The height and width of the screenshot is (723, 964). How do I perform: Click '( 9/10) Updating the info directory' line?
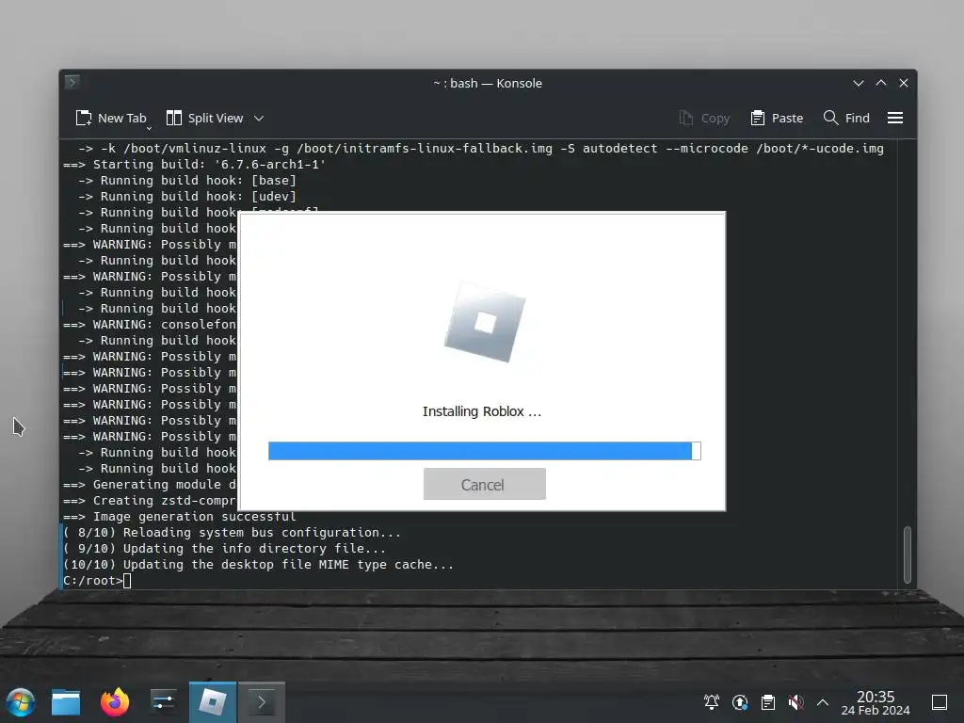[224, 549]
